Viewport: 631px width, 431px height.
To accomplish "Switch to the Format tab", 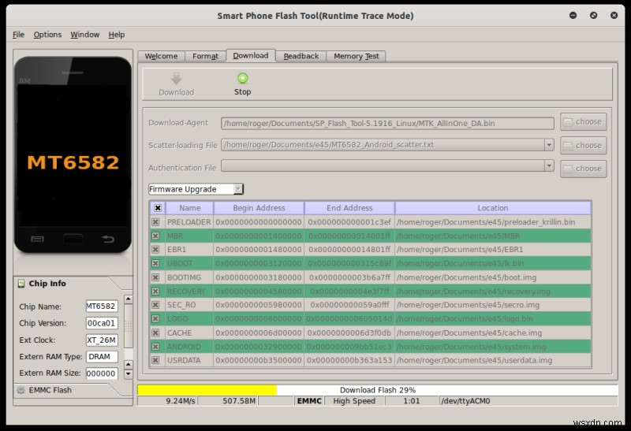I will pos(205,56).
